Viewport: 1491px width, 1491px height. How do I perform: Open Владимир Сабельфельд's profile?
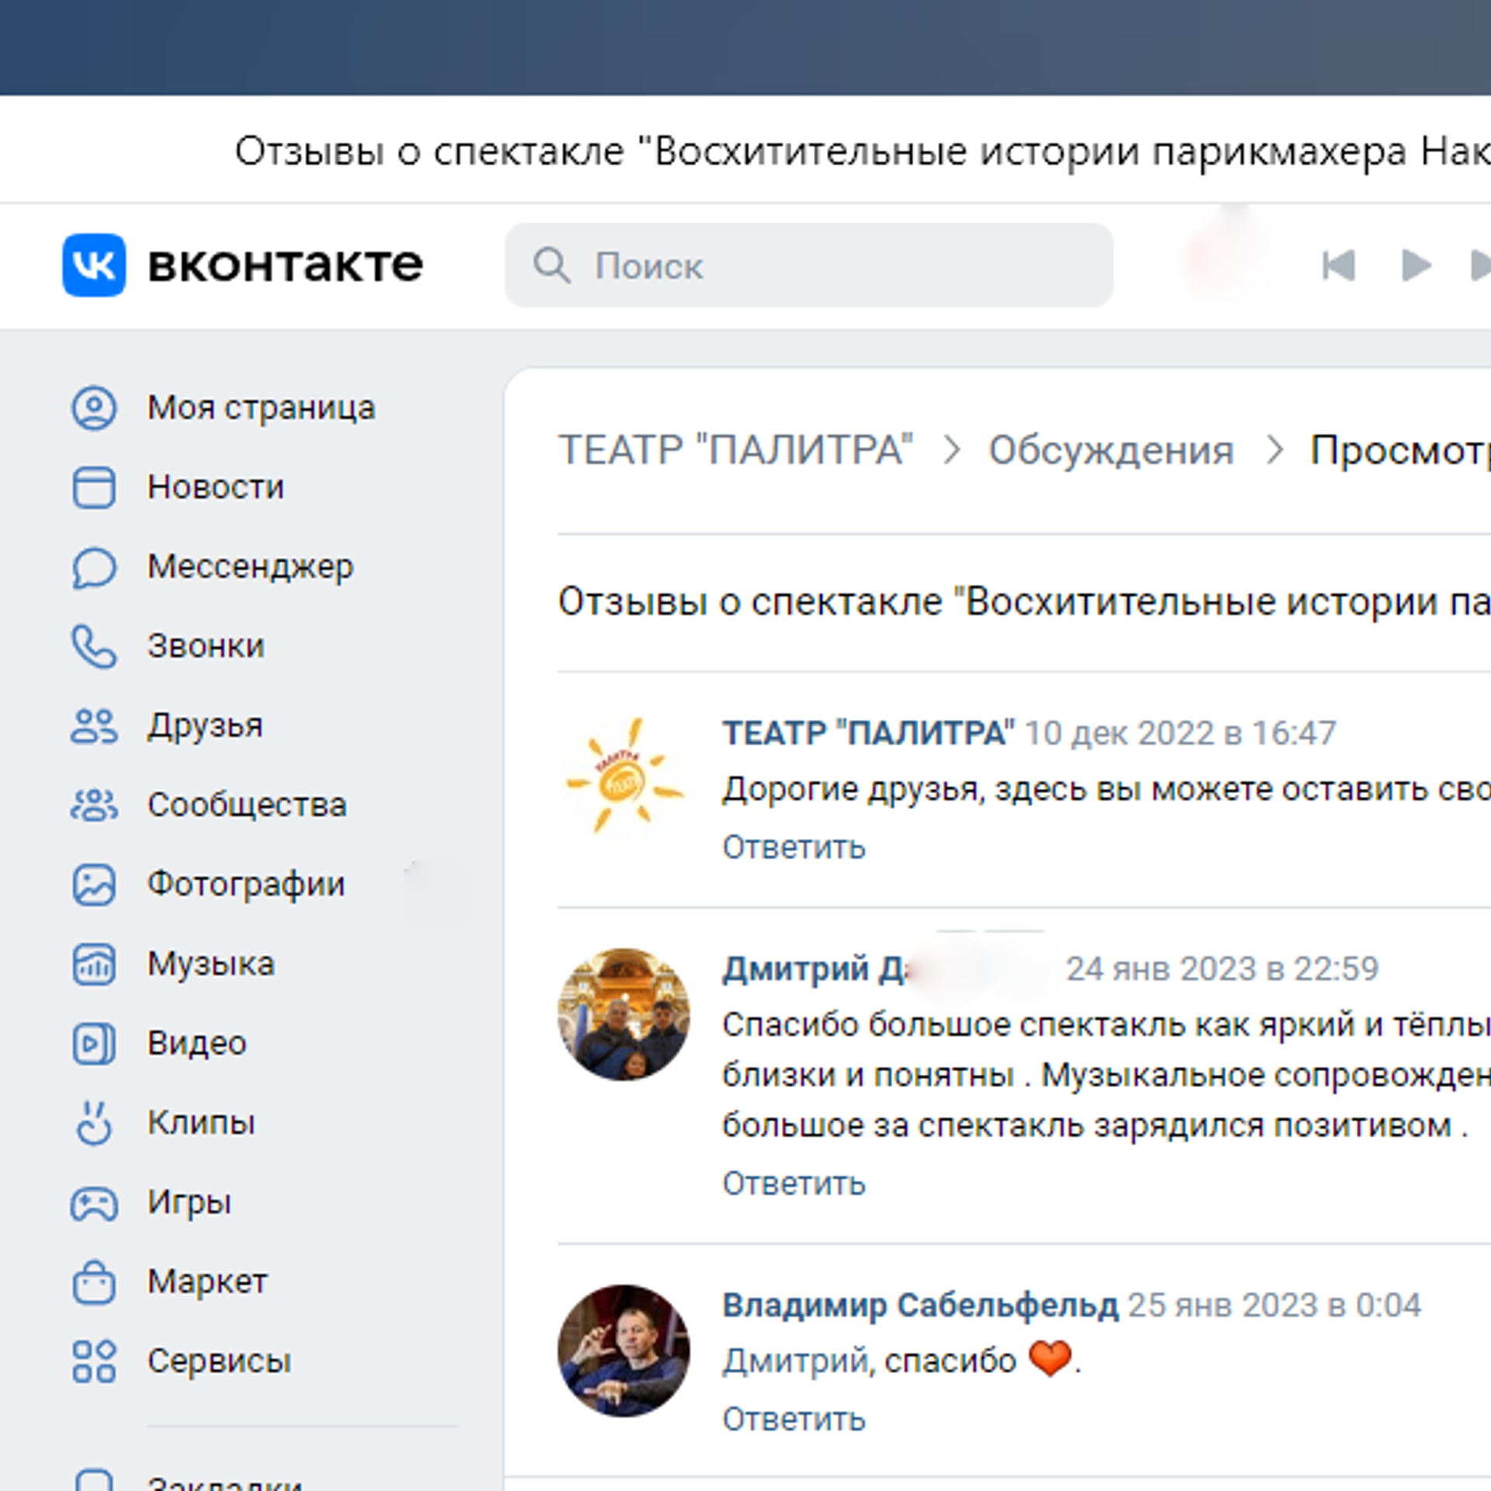pos(919,1305)
